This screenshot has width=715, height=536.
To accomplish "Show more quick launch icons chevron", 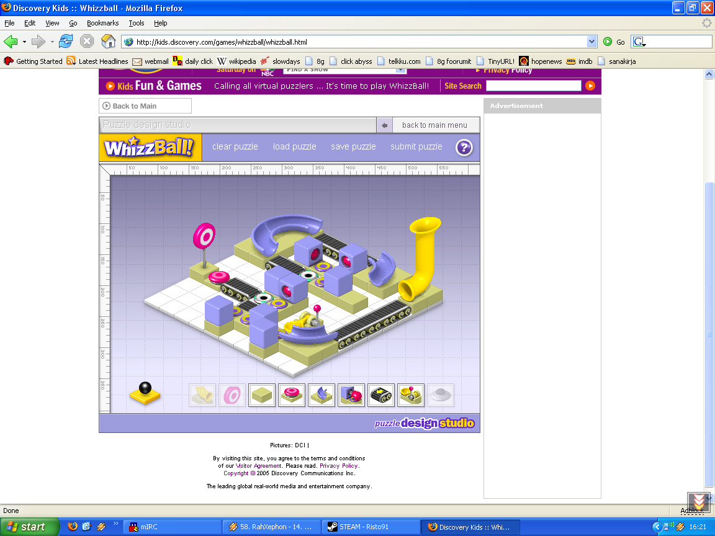I will click(115, 524).
